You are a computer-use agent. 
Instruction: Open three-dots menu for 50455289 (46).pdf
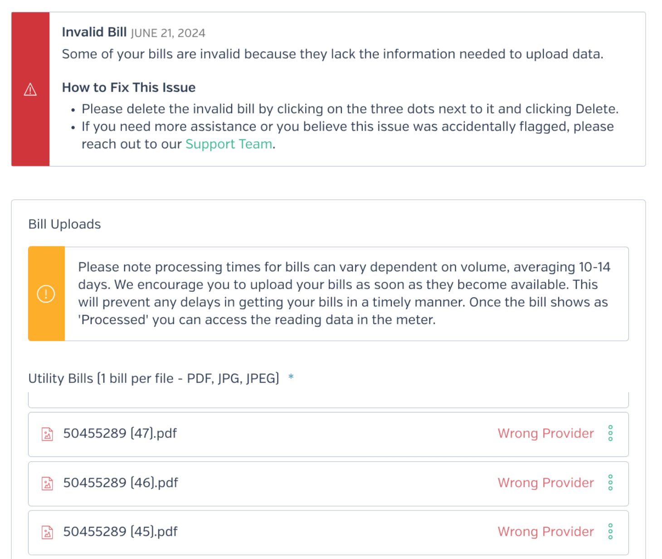point(610,482)
